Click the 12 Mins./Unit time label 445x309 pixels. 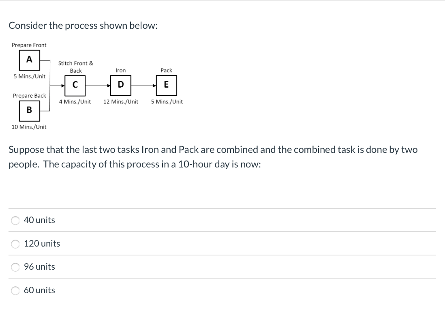pos(121,102)
